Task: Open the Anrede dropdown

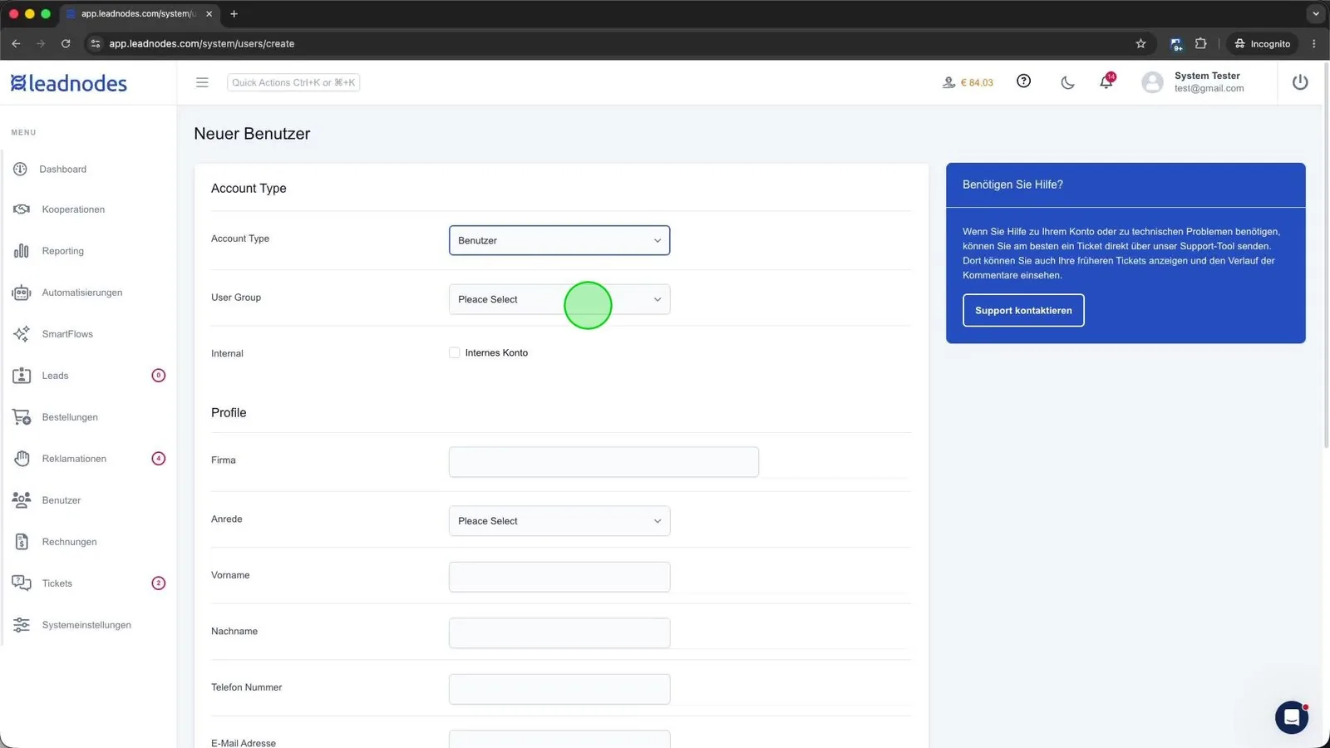Action: (x=559, y=521)
